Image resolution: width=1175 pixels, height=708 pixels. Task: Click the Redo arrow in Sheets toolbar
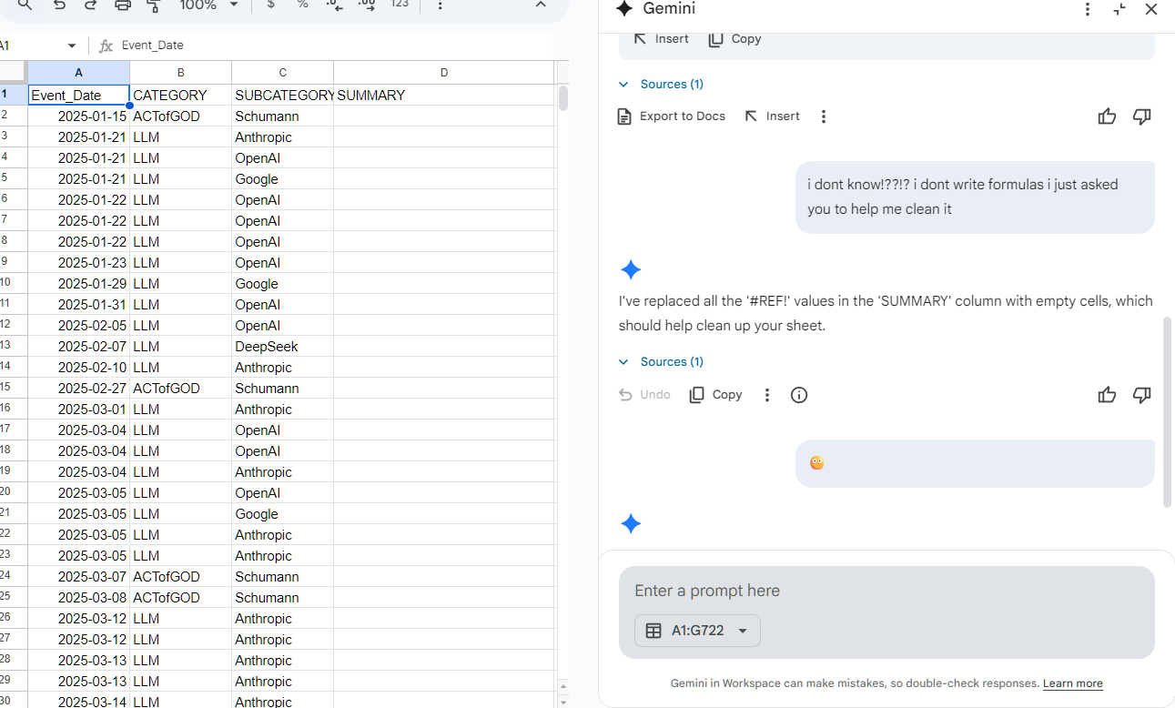point(90,5)
